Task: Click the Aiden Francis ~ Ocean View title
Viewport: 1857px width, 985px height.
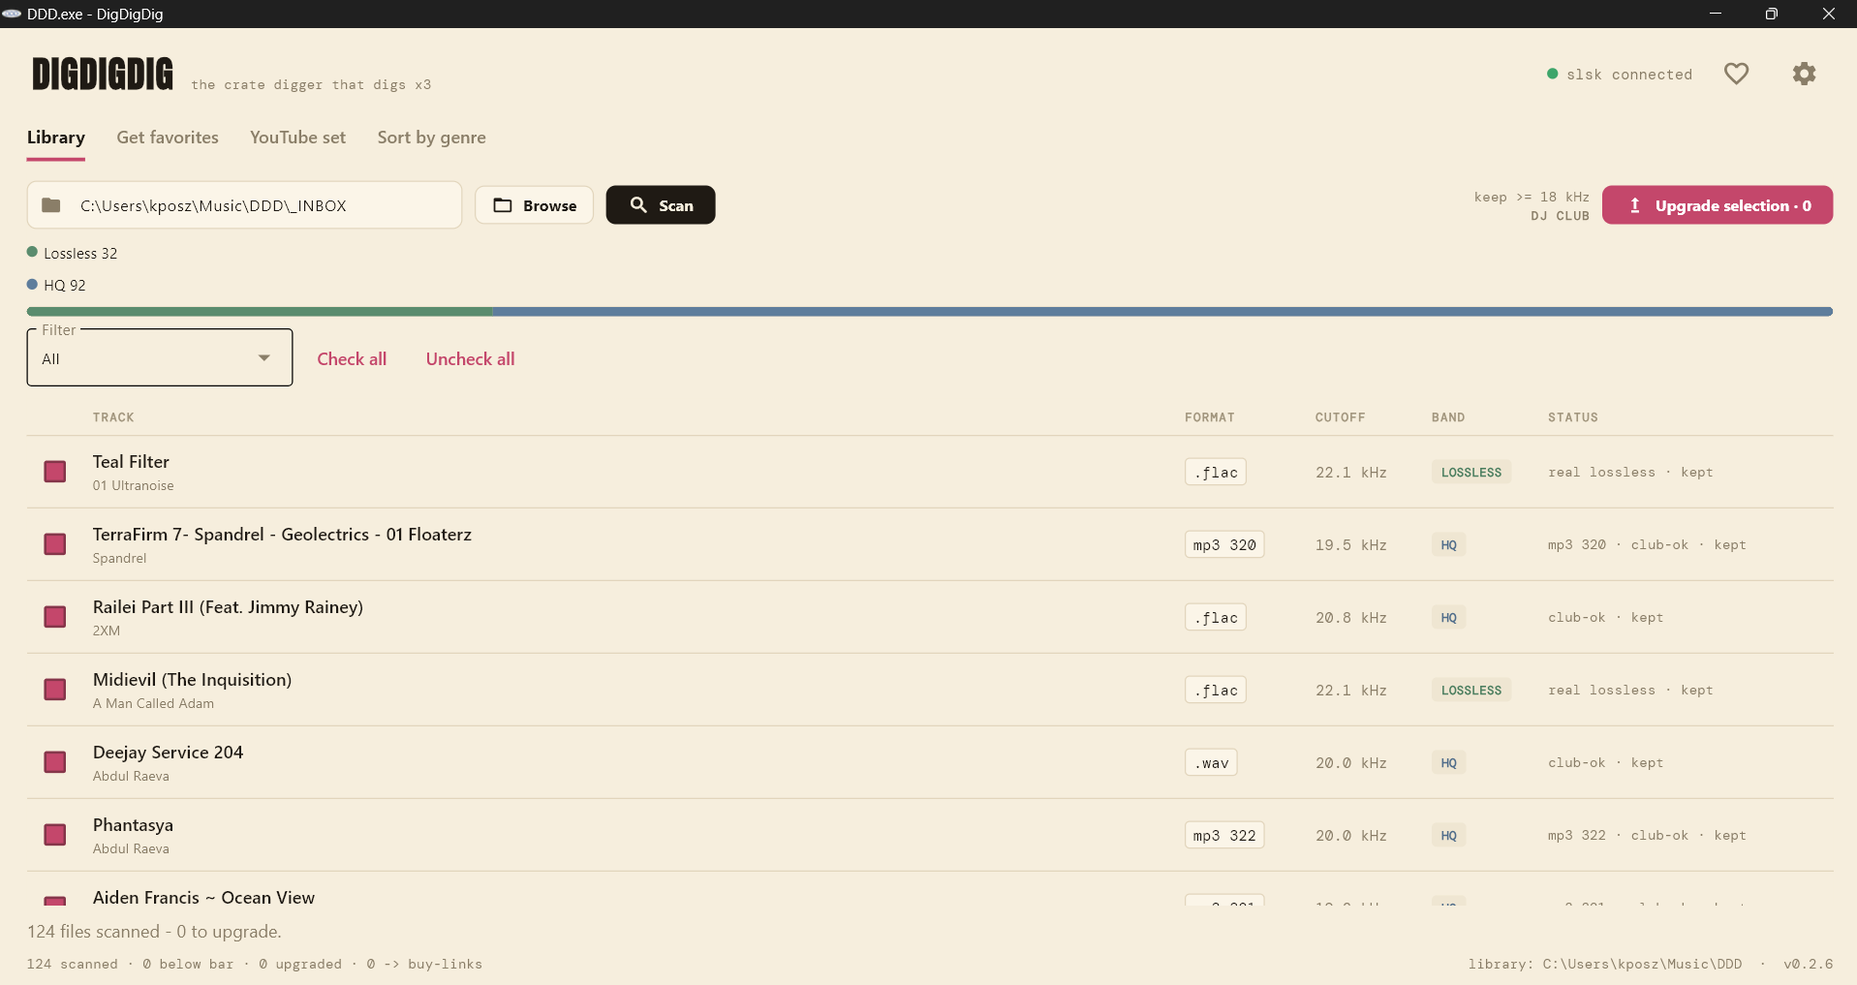Action: tap(203, 898)
